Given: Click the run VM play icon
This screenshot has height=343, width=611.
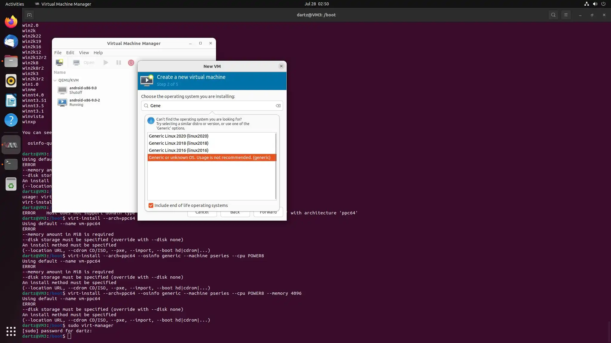Looking at the screenshot, I should tap(106, 63).
